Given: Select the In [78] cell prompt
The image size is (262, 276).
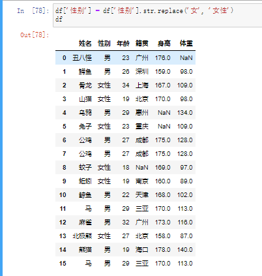Looking at the screenshot, I should pos(33,10).
